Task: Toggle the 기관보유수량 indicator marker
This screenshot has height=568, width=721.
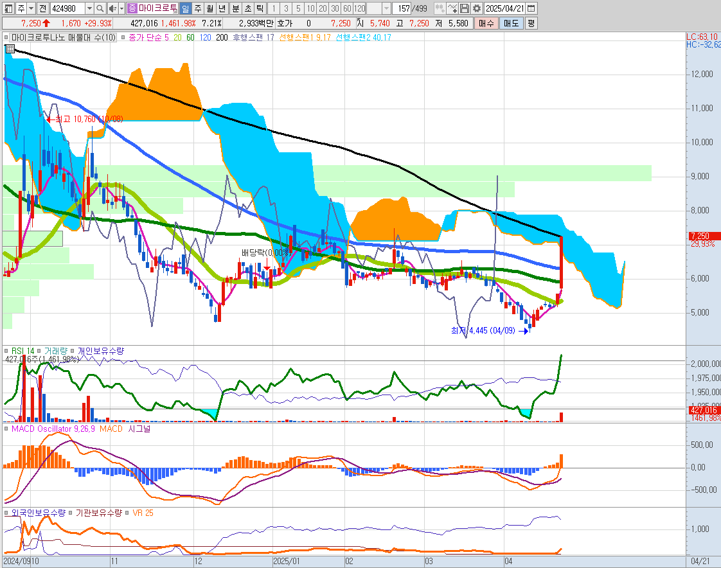Action: coord(70,513)
